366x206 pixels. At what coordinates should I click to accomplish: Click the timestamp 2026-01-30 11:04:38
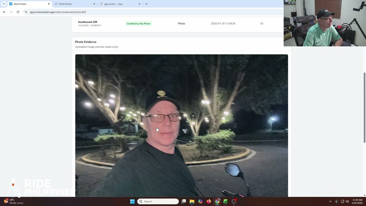tap(223, 23)
